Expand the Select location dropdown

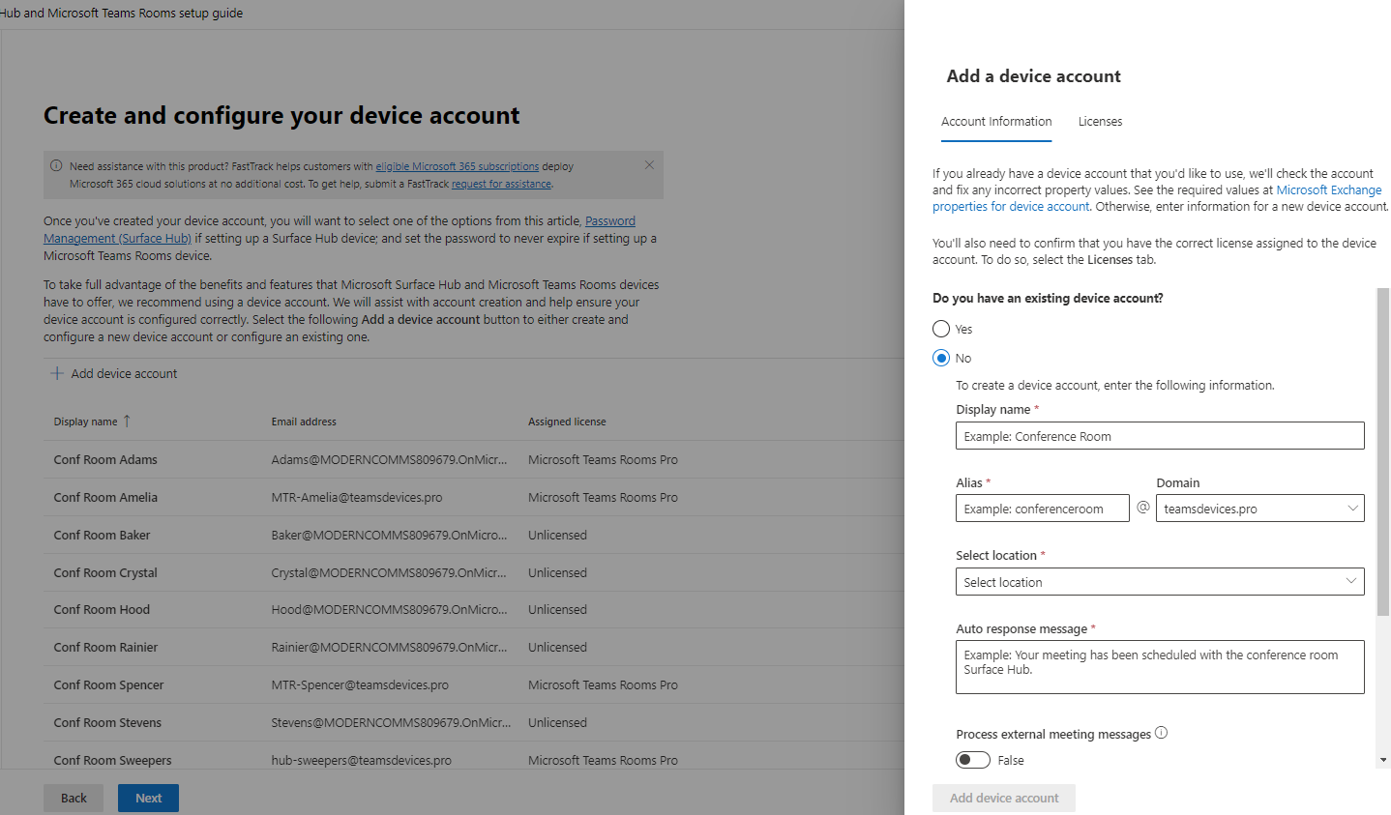coord(1160,582)
